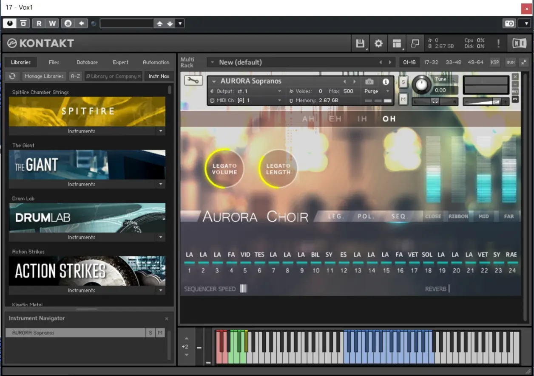Expand The Giant Instruments dropdown

tap(161, 184)
